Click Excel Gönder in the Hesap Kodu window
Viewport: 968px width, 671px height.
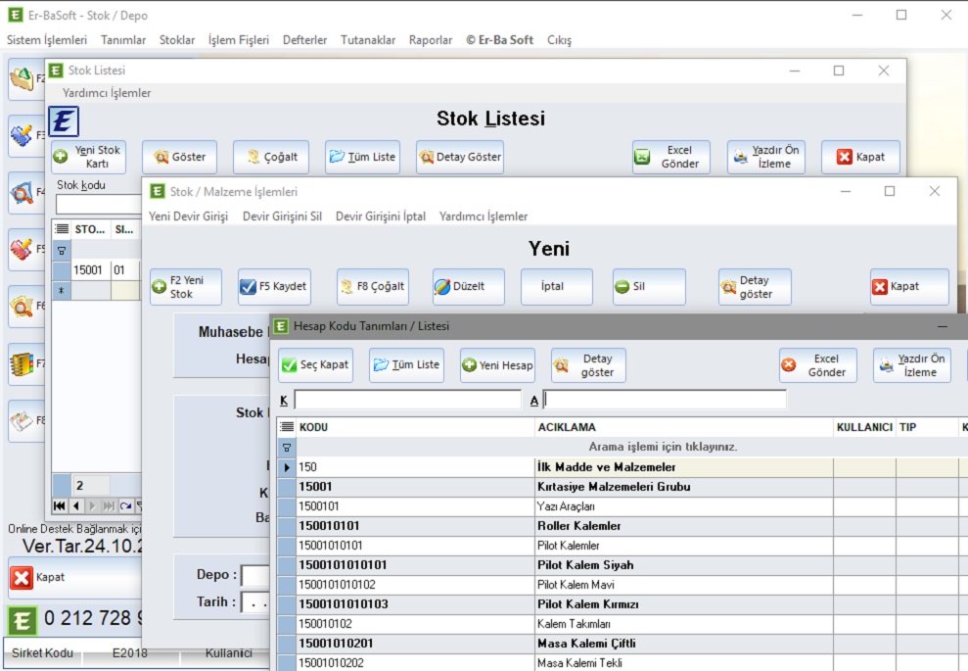pos(818,365)
